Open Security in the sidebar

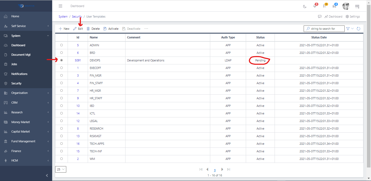point(16,83)
